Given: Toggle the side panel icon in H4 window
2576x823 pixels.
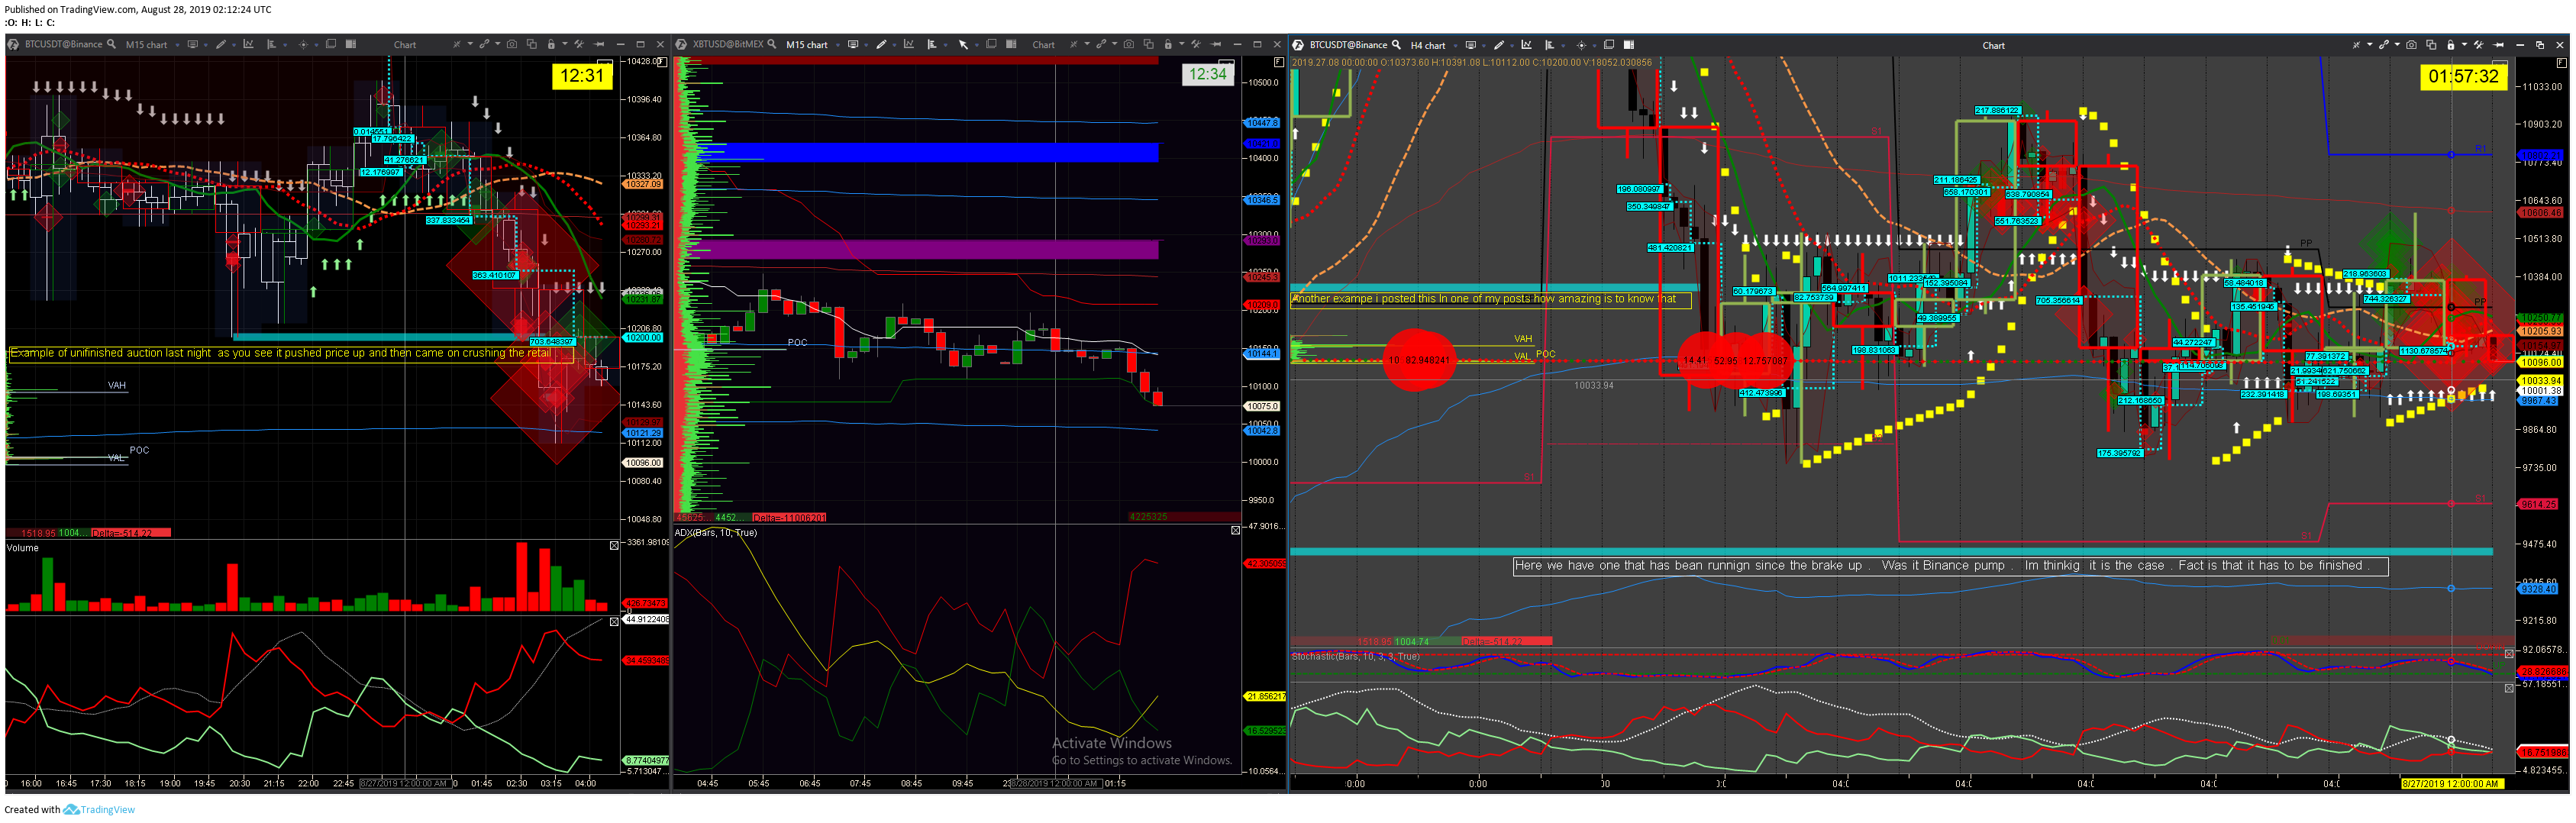Looking at the screenshot, I should pyautogui.click(x=1629, y=45).
